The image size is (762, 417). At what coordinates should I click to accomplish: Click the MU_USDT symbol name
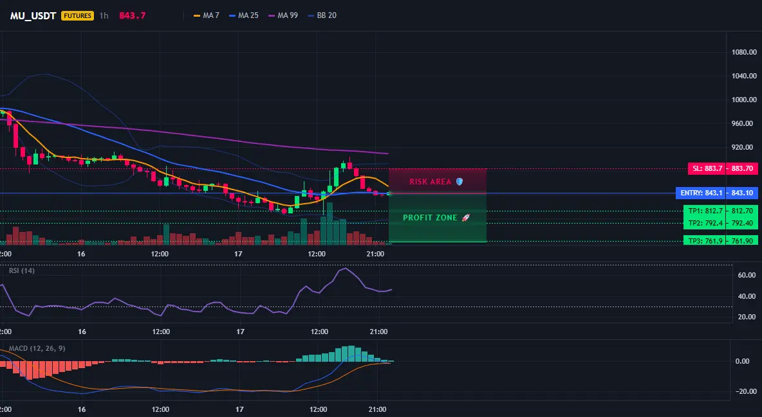coord(33,15)
